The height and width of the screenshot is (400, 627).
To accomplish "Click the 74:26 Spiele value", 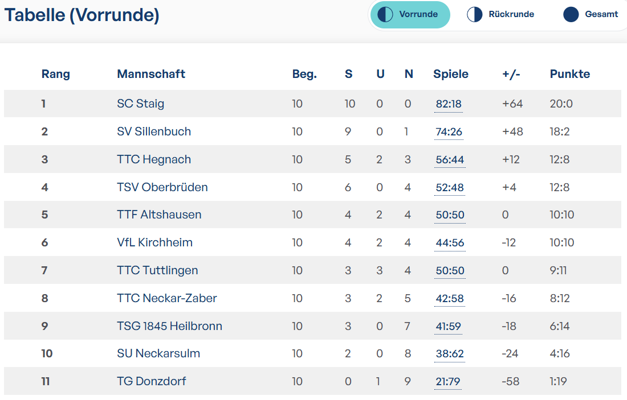I will tap(449, 132).
